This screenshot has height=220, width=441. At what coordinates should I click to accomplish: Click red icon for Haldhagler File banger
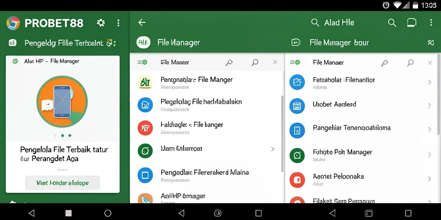point(145,128)
